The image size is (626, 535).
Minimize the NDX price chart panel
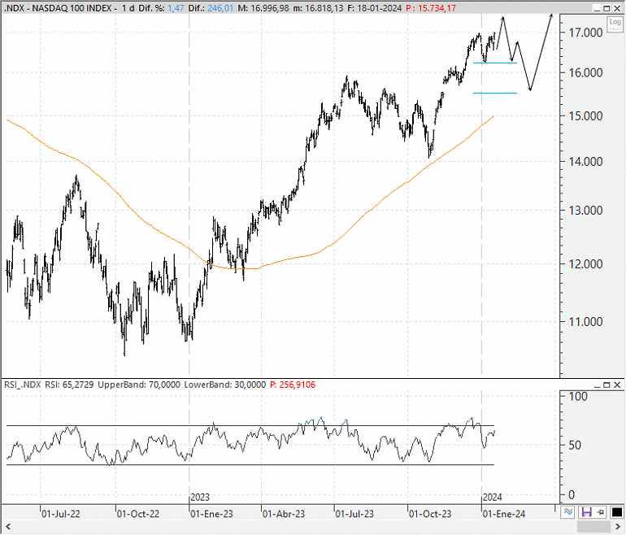[597, 8]
